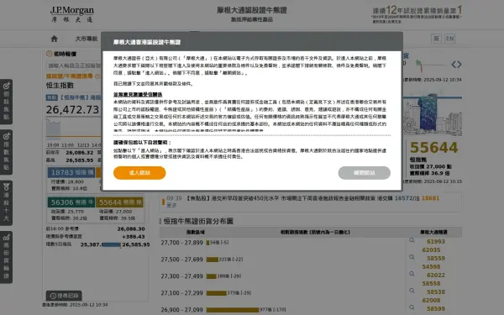Screen dimensions: 504x315
Task: Click magnifier icon for 27,100 - 27,299 row
Action: (x=412, y=291)
